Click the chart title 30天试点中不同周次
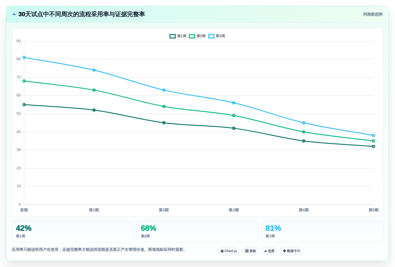 (82, 14)
